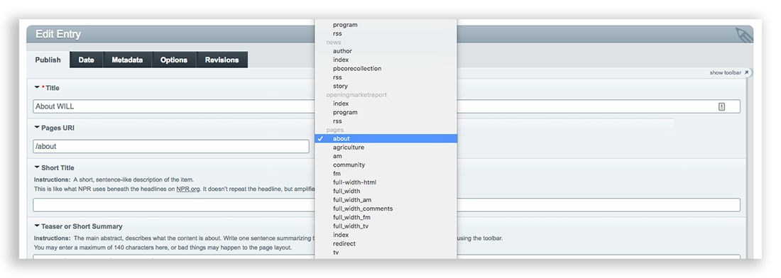Select rss at top of dropdown list

tap(386, 33)
